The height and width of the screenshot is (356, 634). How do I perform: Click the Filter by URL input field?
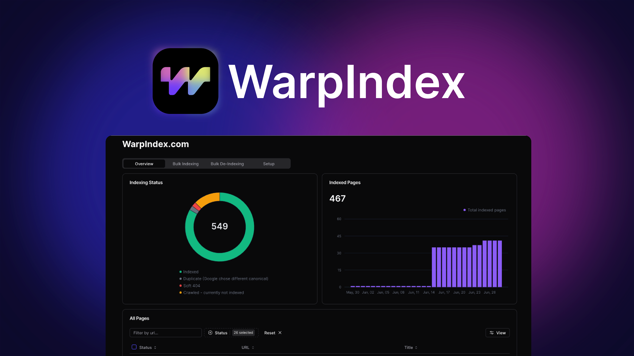coord(165,333)
